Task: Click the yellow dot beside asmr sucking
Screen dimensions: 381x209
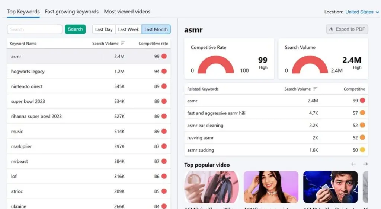Action: click(x=362, y=150)
